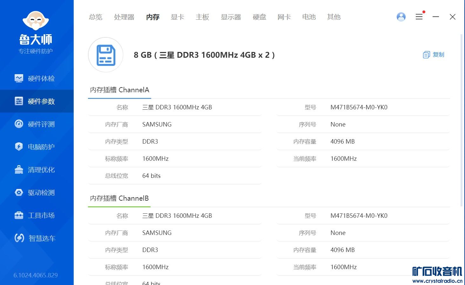Click the memory module disk icon

click(x=106, y=55)
